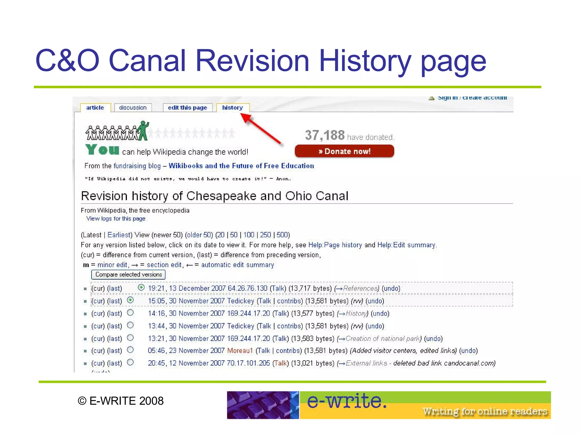Select radio button for 05:46, 23 November revision

point(130,350)
